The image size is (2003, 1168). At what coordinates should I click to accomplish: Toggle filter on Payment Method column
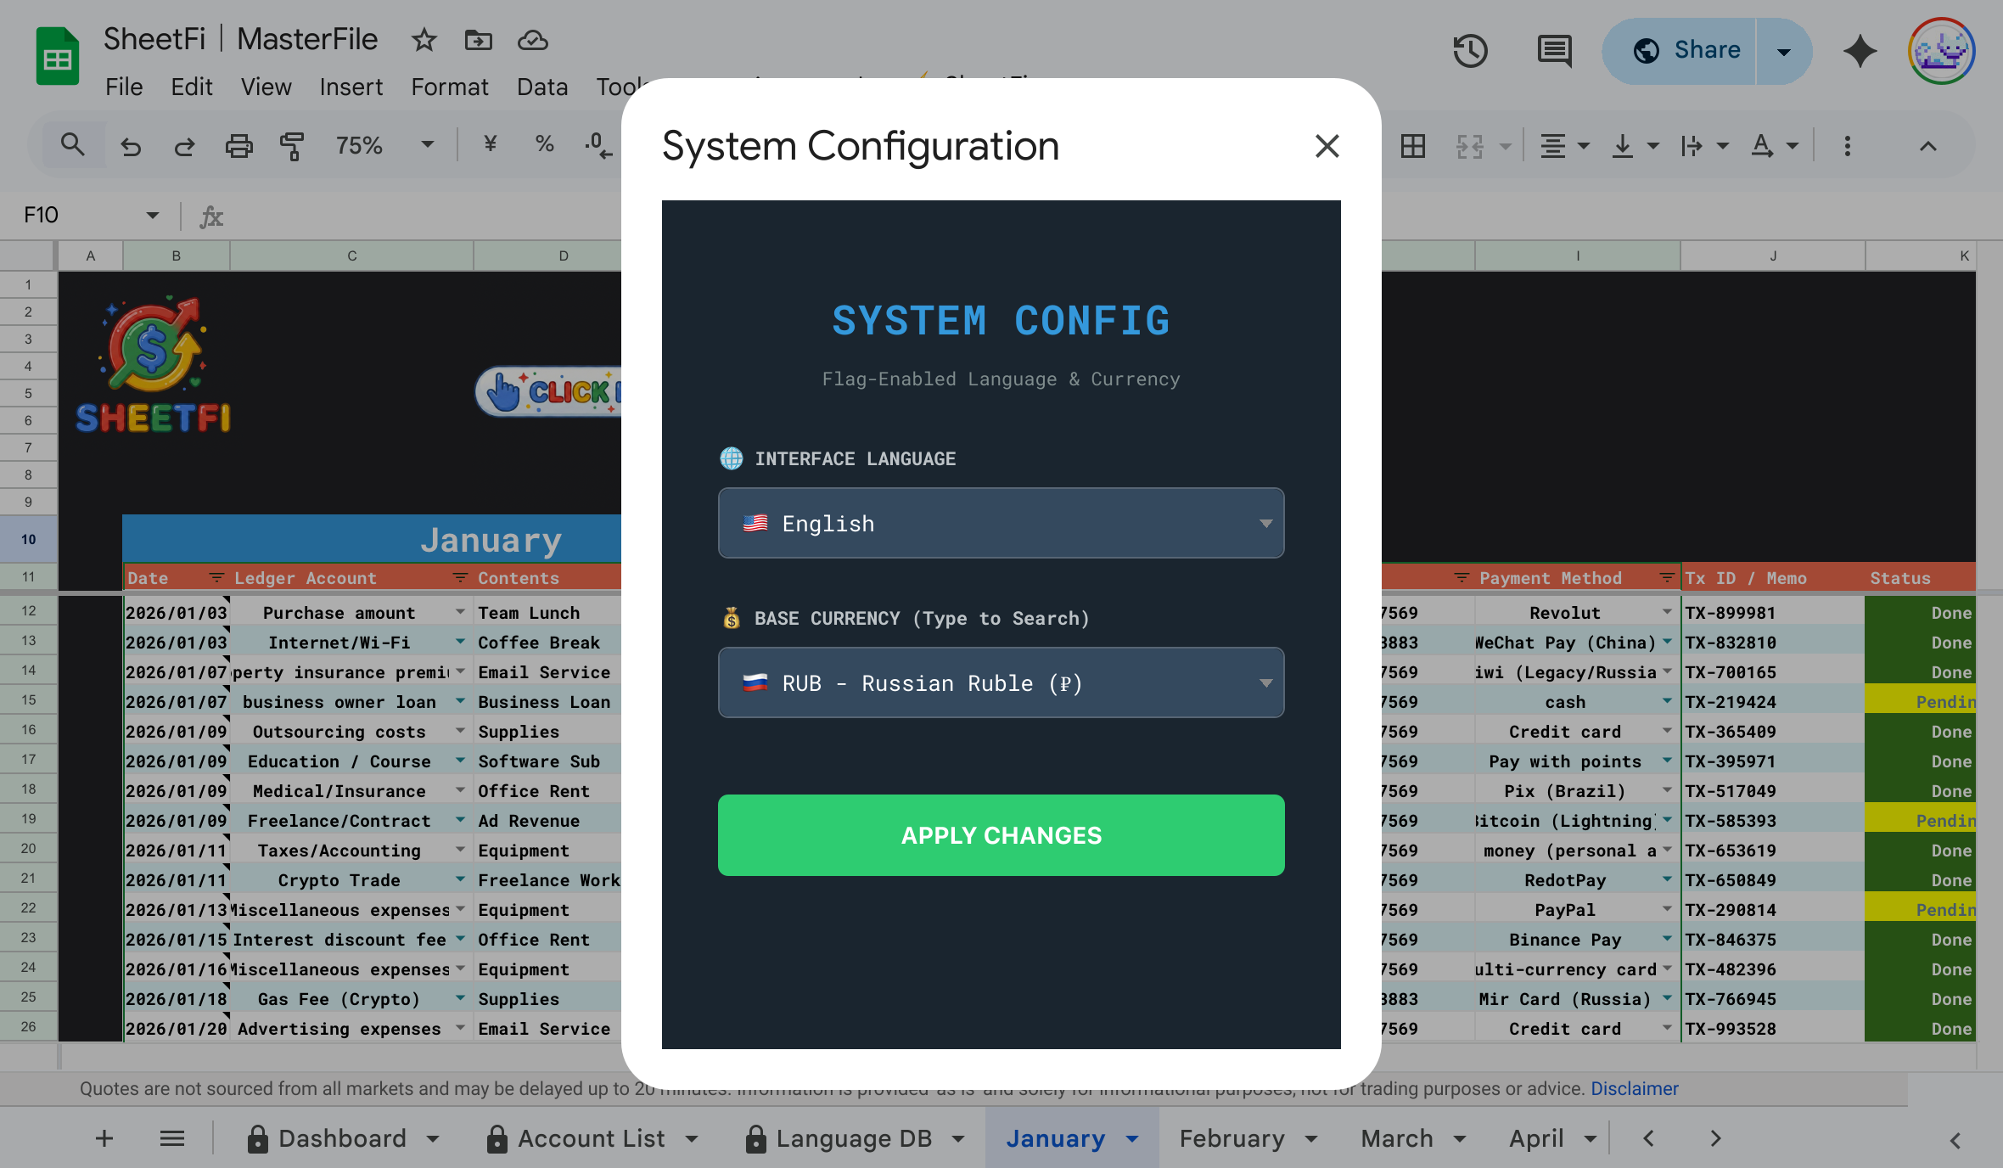1666,578
